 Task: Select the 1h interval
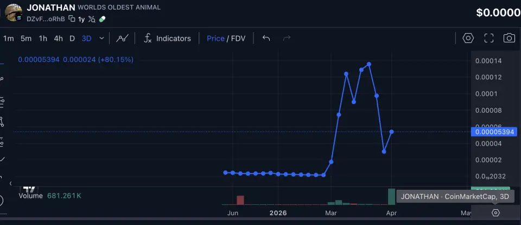click(x=43, y=38)
